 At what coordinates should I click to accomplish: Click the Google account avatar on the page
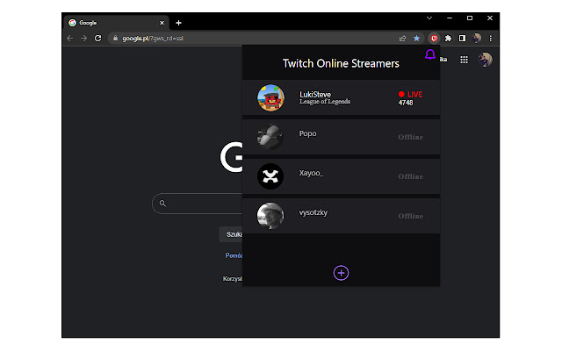[486, 60]
